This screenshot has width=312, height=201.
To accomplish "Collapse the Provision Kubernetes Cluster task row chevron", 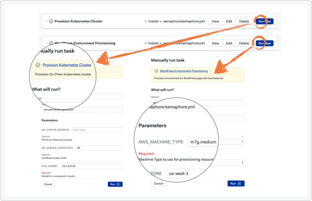I will point(47,21).
